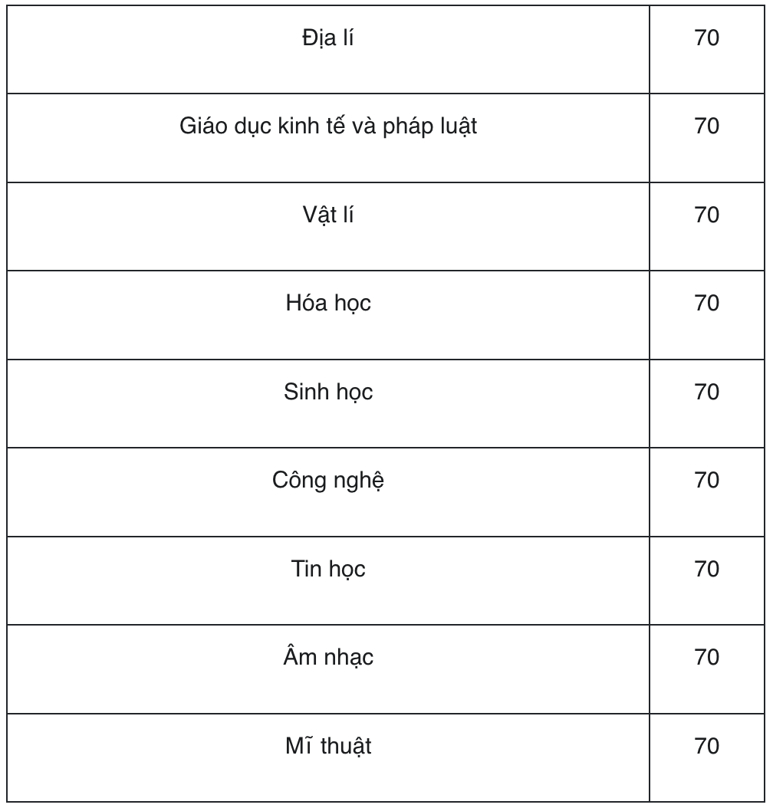This screenshot has width=773, height=808.
Task: Select the 70 value beside Mĩ thuật
Action: [x=706, y=746]
